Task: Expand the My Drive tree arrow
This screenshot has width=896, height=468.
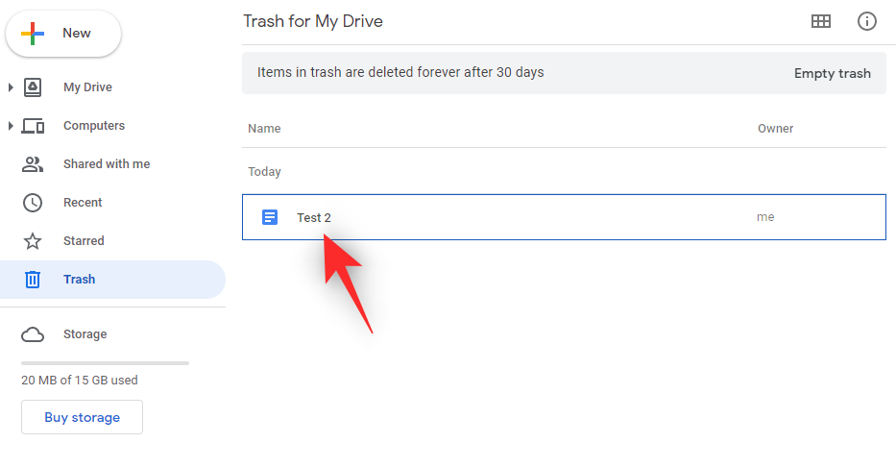Action: click(11, 87)
